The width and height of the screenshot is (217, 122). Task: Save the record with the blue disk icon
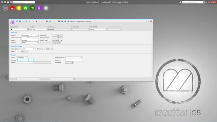20,21
